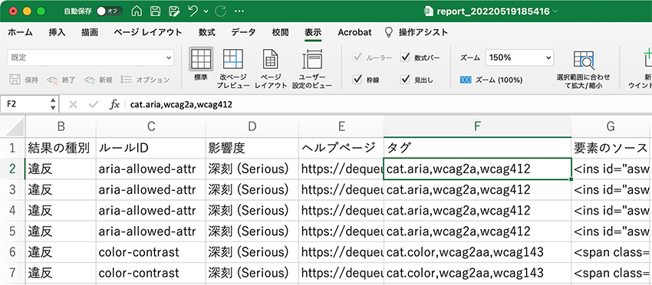Open the 校閲 ribbon tab
Image resolution: width=652 pixels, height=285 pixels.
280,32
